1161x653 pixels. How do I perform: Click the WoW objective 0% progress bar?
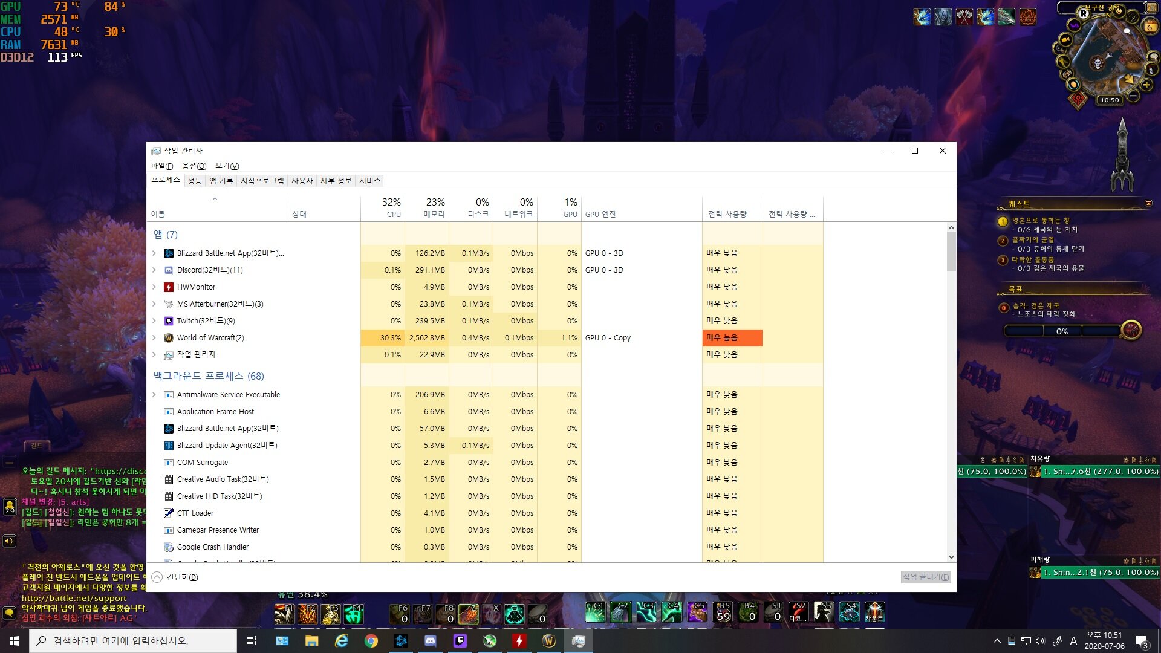[x=1062, y=331]
